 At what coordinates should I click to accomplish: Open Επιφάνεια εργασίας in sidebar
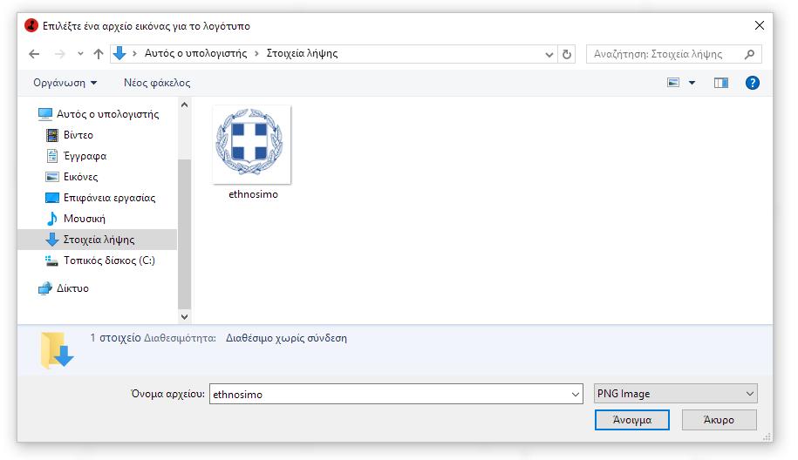[x=109, y=197]
